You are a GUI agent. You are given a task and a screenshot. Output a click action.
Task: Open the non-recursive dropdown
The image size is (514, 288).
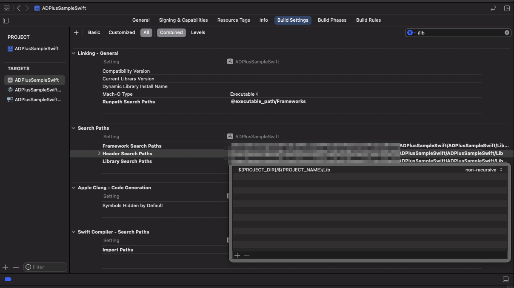click(484, 170)
